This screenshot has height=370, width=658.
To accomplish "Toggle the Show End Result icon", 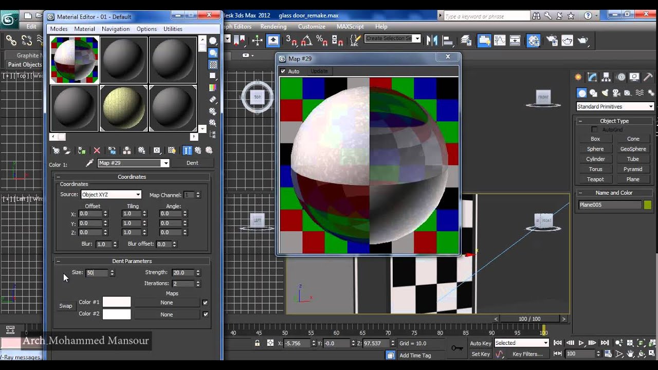I will coord(187,151).
